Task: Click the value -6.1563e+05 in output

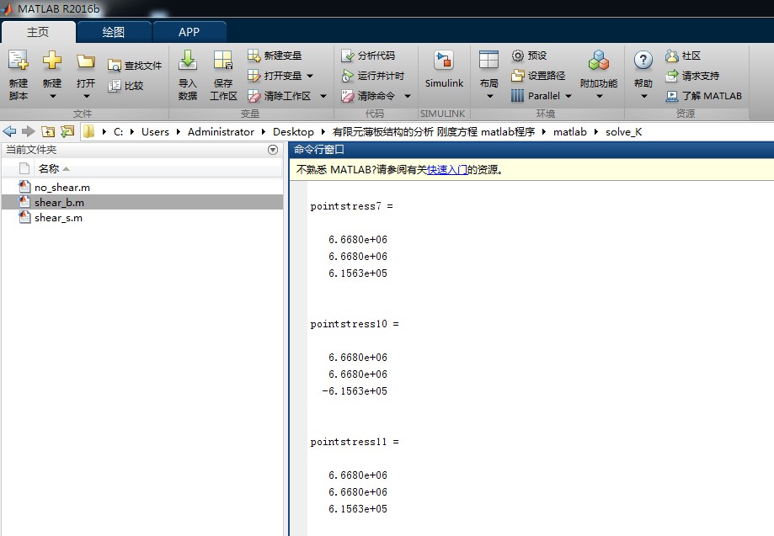Action: click(x=355, y=391)
